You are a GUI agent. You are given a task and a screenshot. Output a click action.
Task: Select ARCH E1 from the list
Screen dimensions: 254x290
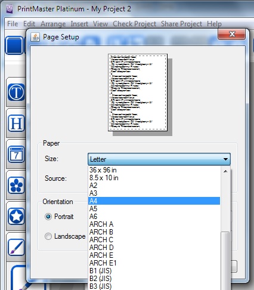click(154, 263)
